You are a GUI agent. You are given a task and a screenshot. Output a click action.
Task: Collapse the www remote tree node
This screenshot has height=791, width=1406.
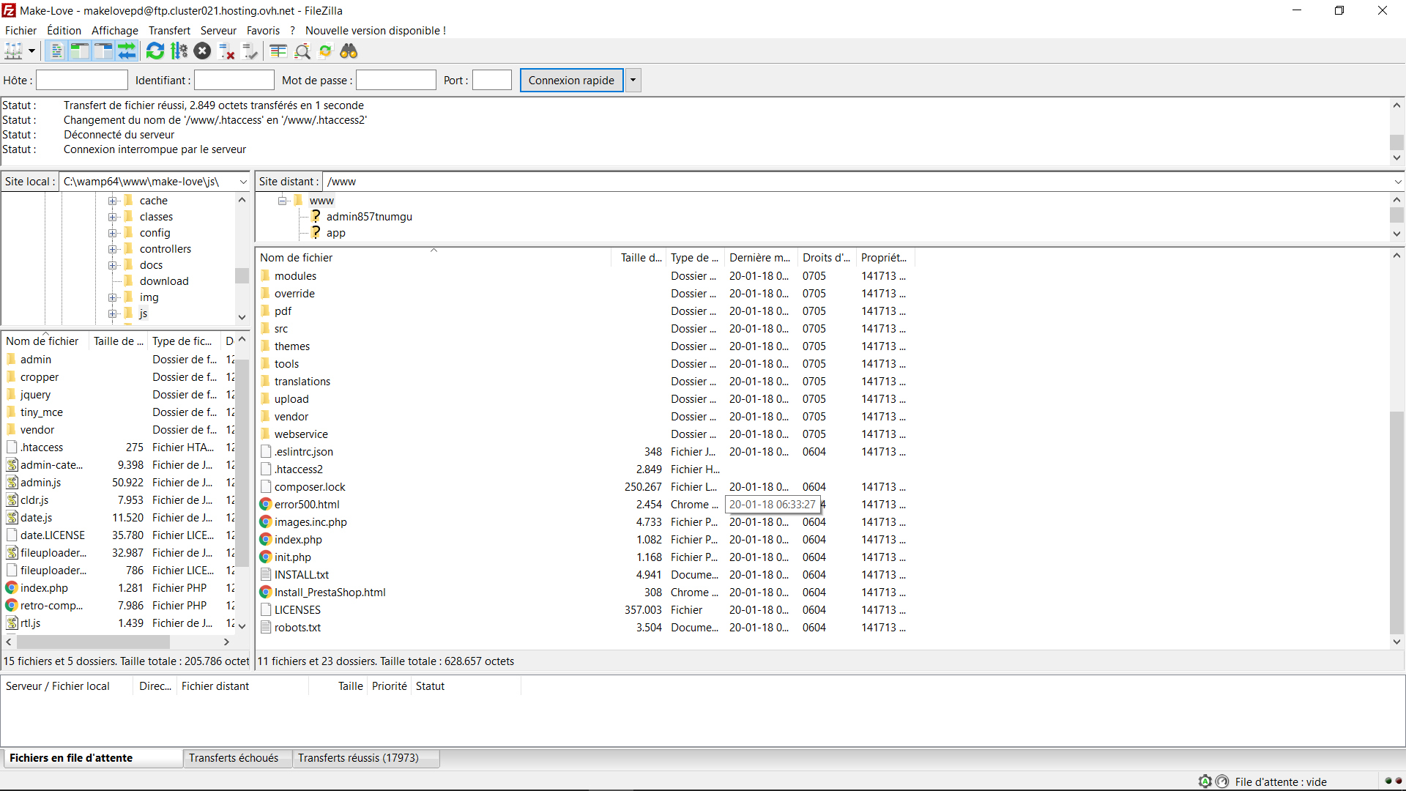[282, 201]
